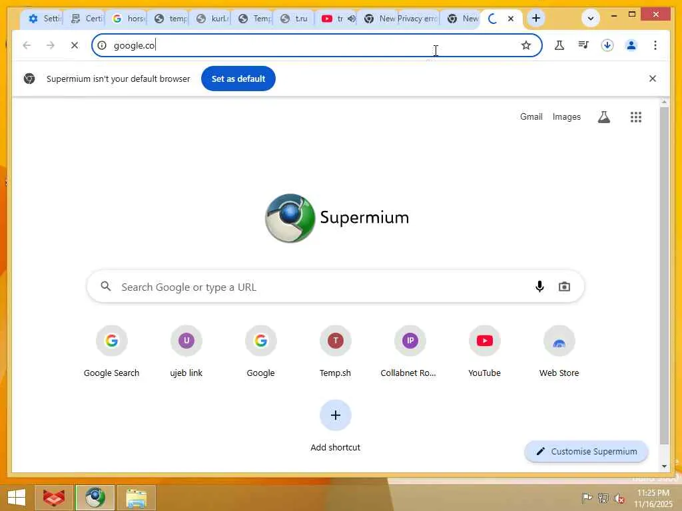Image resolution: width=682 pixels, height=511 pixels.
Task: Open File Explorer from taskbar
Action: click(x=136, y=498)
